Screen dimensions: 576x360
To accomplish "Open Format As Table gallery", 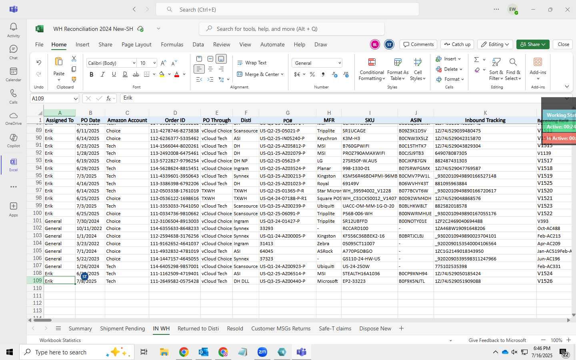I will click(x=398, y=69).
